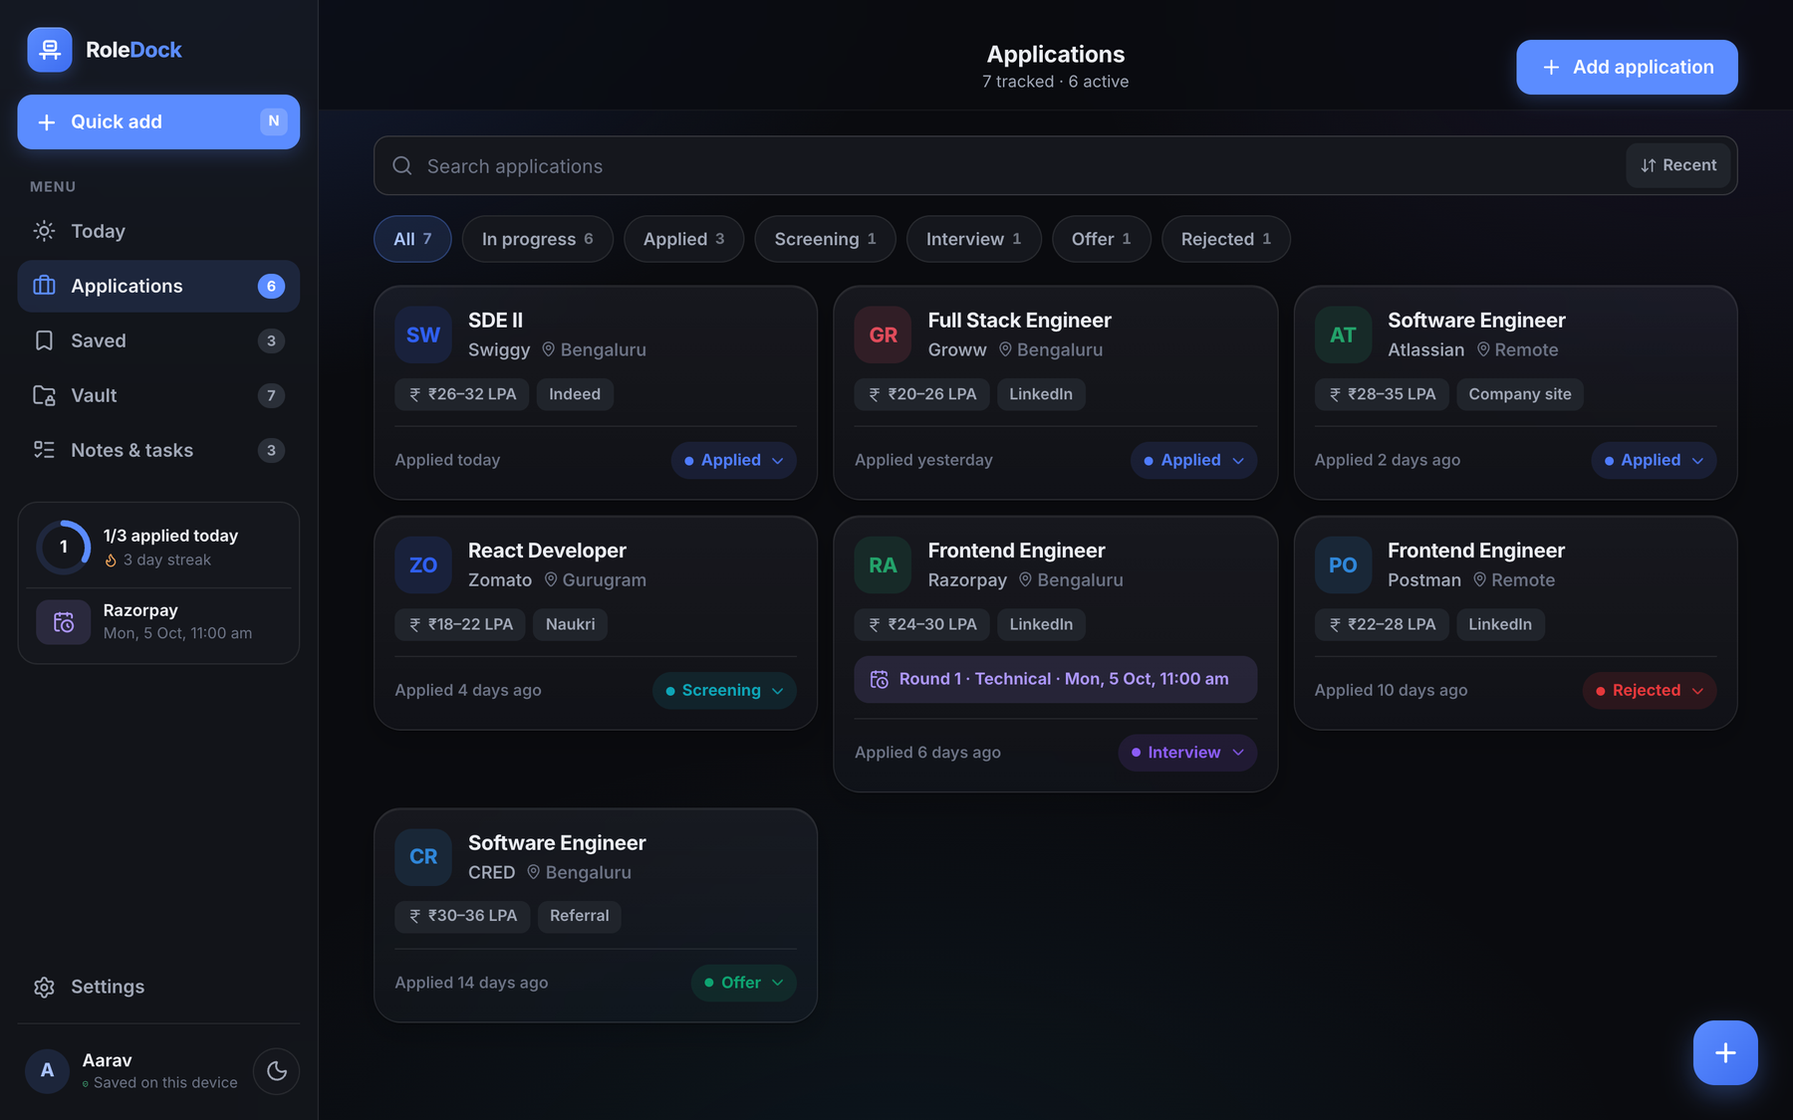Click Aarav profile name
This screenshot has height=1120, width=1793.
pyautogui.click(x=107, y=1060)
